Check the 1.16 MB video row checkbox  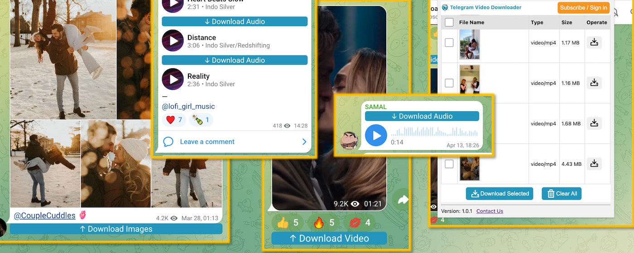[x=449, y=83]
